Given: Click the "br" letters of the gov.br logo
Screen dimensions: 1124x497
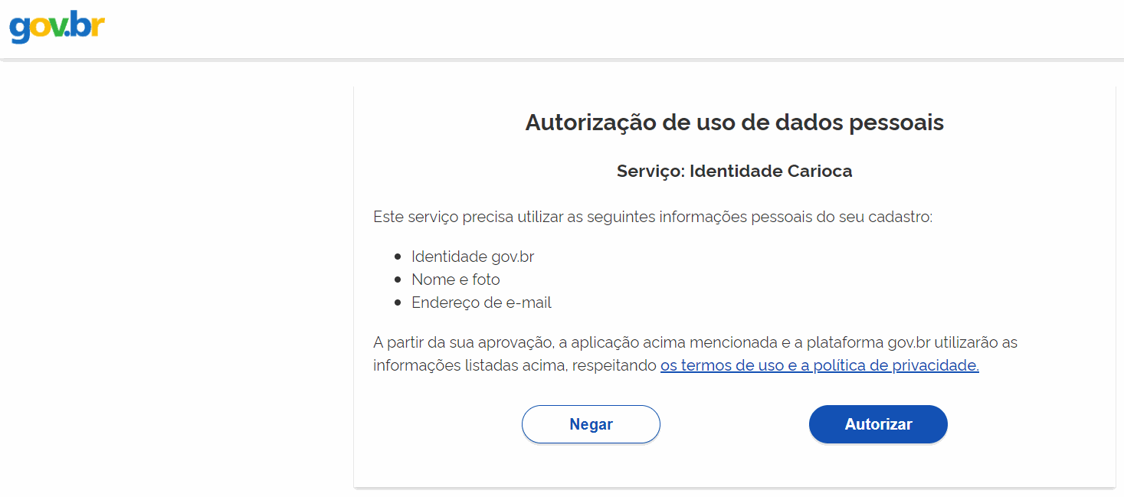Looking at the screenshot, I should pyautogui.click(x=87, y=25).
